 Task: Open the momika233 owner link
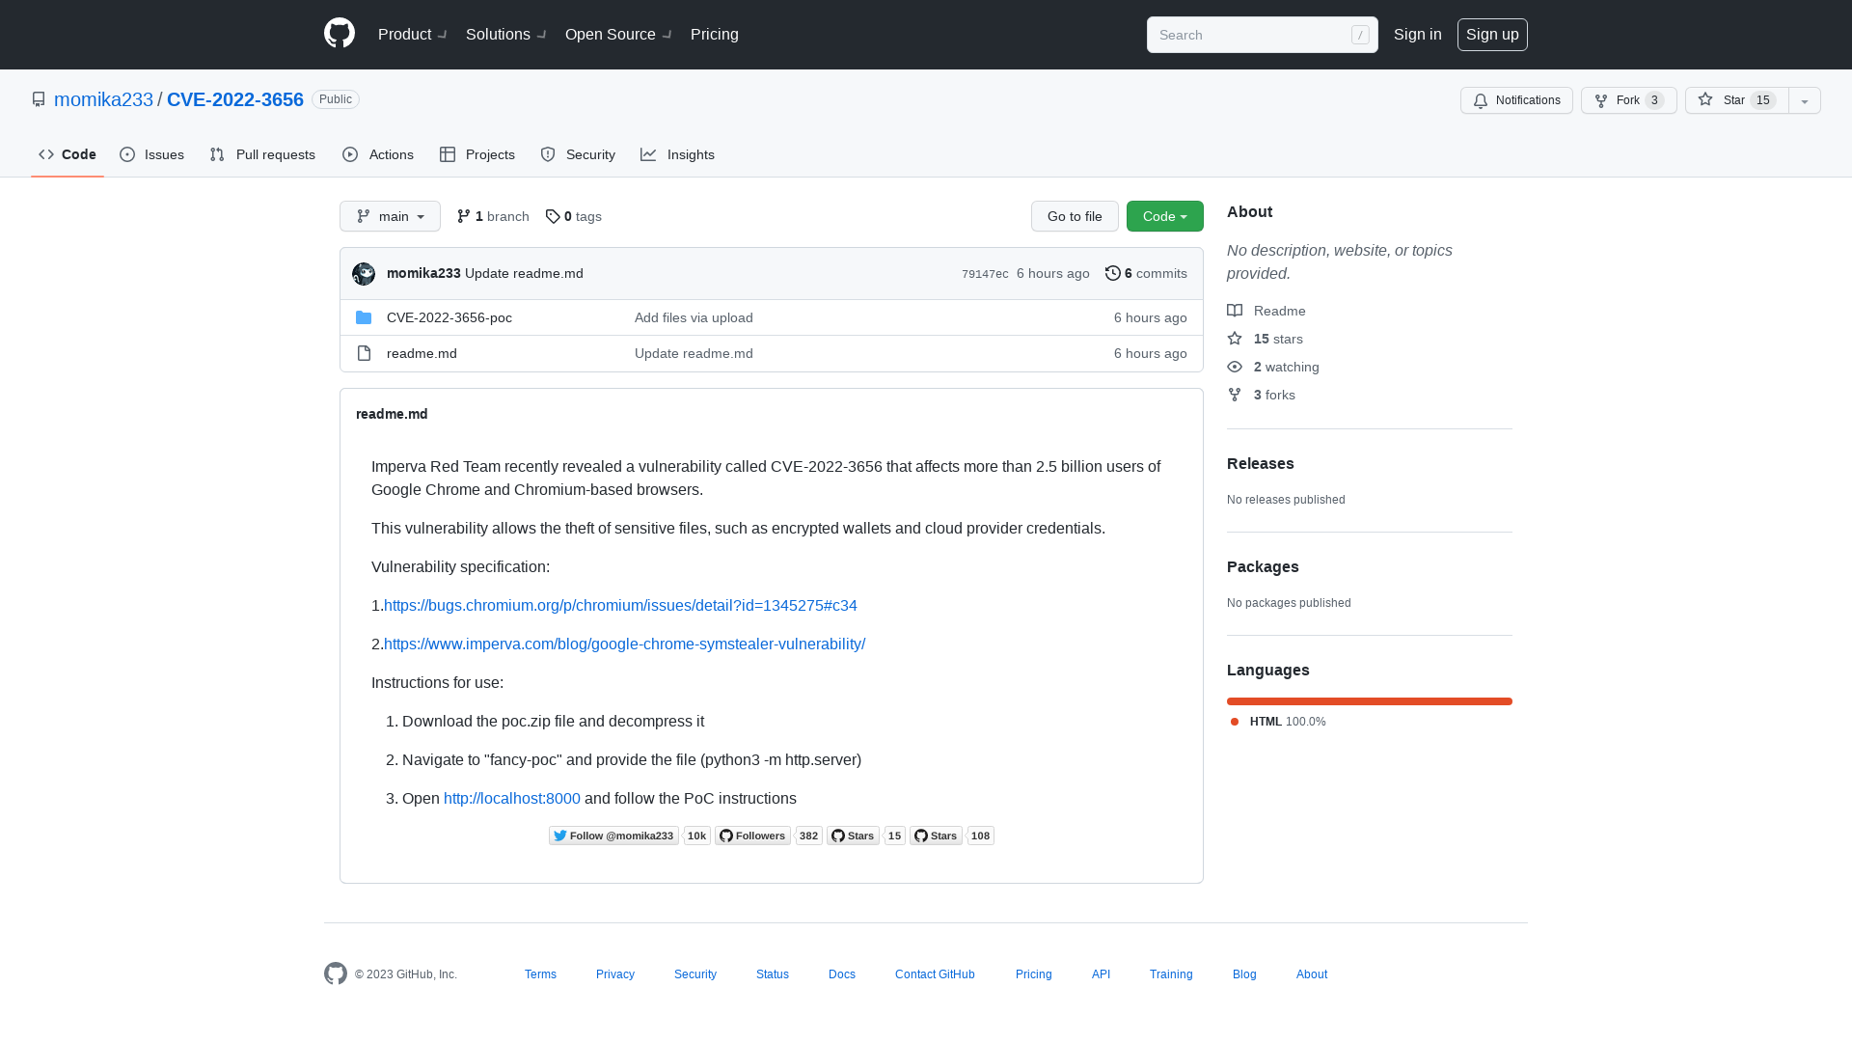(x=103, y=99)
